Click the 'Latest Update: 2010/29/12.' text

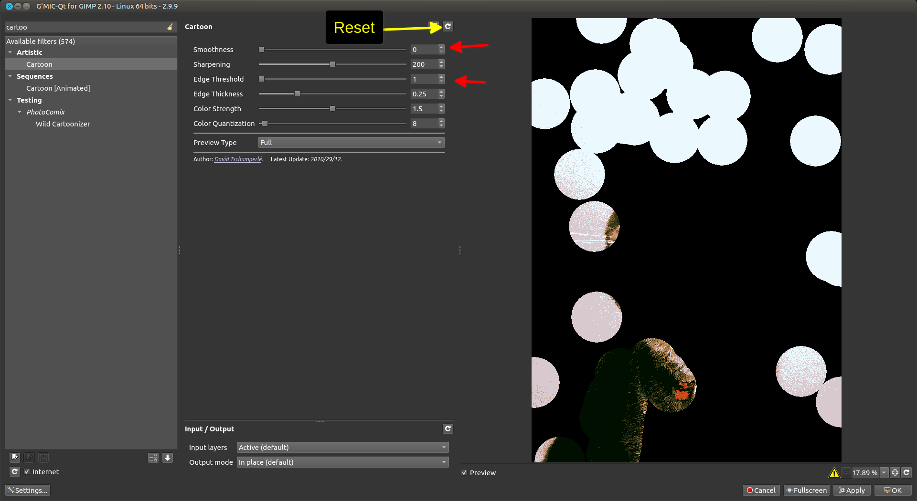(306, 159)
